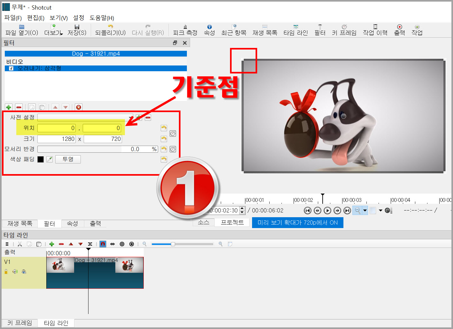Toggle ripple mode target icon
Image resolution: width=453 pixels, height=329 pixels.
[x=122, y=244]
